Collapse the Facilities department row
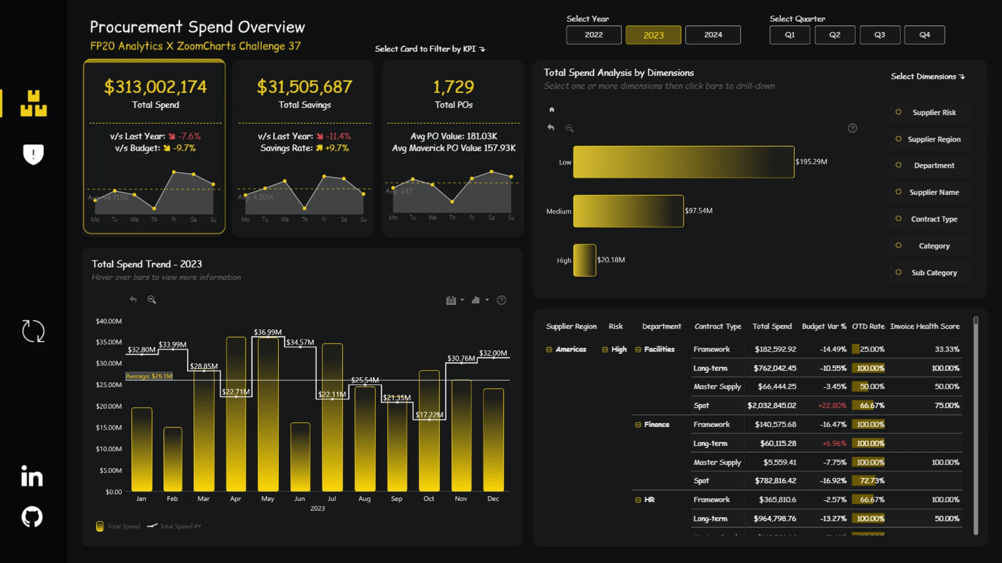Image resolution: width=1002 pixels, height=563 pixels. pyautogui.click(x=638, y=350)
